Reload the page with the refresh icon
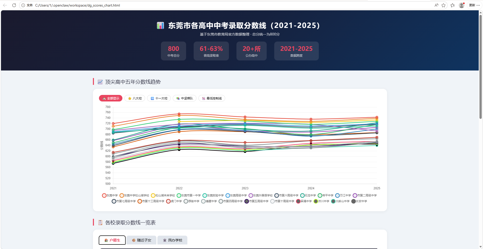The height and width of the screenshot is (249, 483). [14, 5]
